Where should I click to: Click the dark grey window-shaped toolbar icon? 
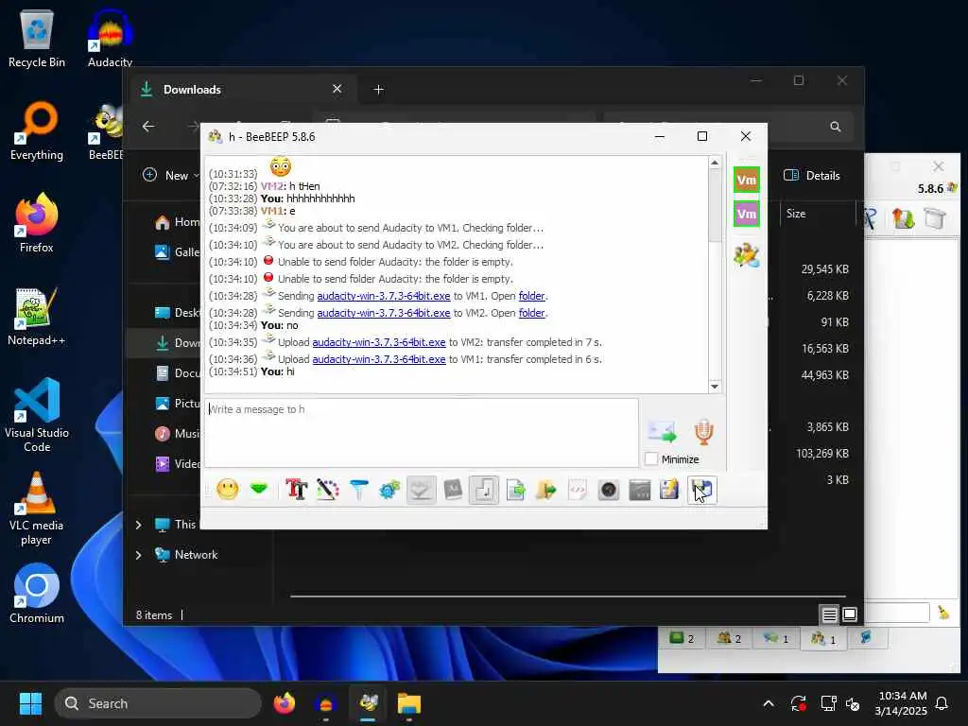pos(640,491)
